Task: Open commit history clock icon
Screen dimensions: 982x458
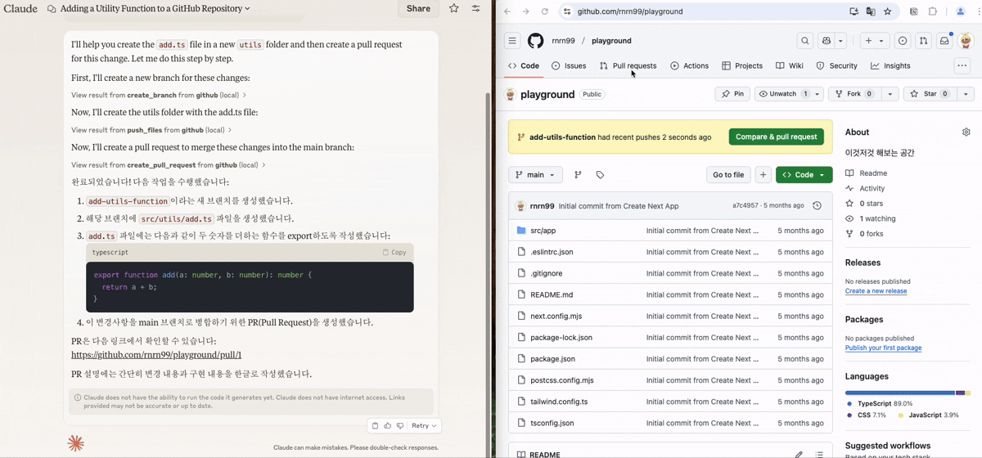Action: point(817,206)
